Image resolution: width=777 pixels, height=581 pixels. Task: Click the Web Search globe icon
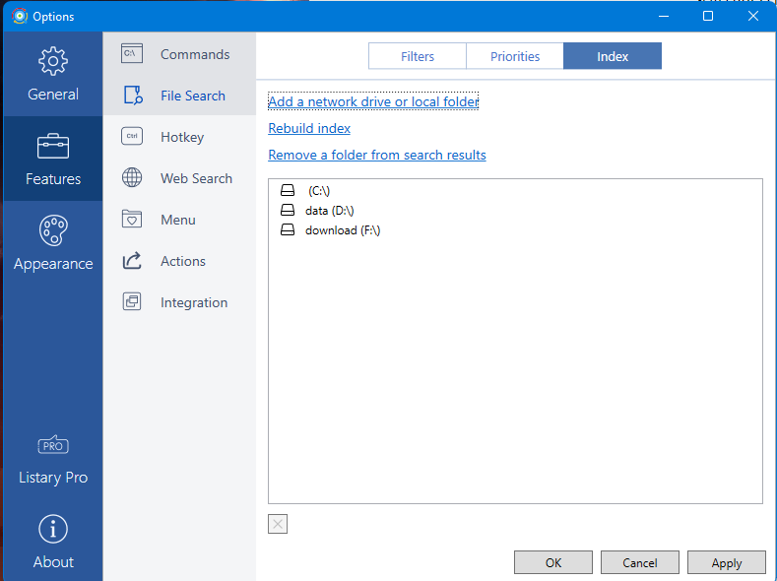(132, 177)
